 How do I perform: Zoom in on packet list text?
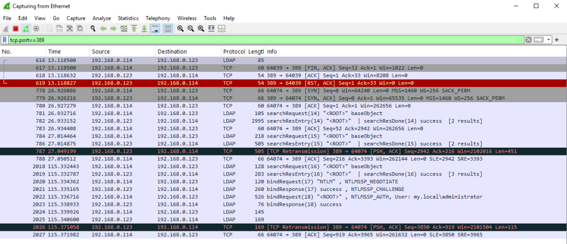181,28
